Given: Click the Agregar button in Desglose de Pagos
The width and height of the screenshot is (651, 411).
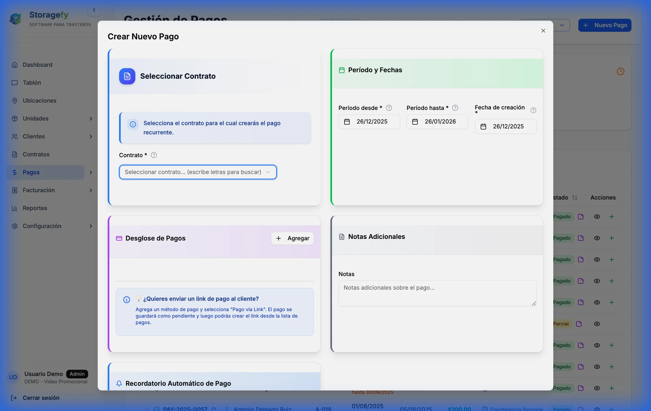Looking at the screenshot, I should point(292,238).
